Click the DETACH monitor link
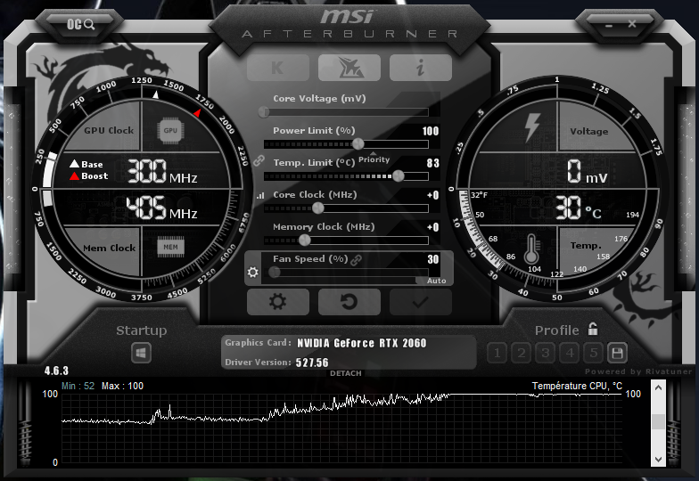 coord(346,373)
